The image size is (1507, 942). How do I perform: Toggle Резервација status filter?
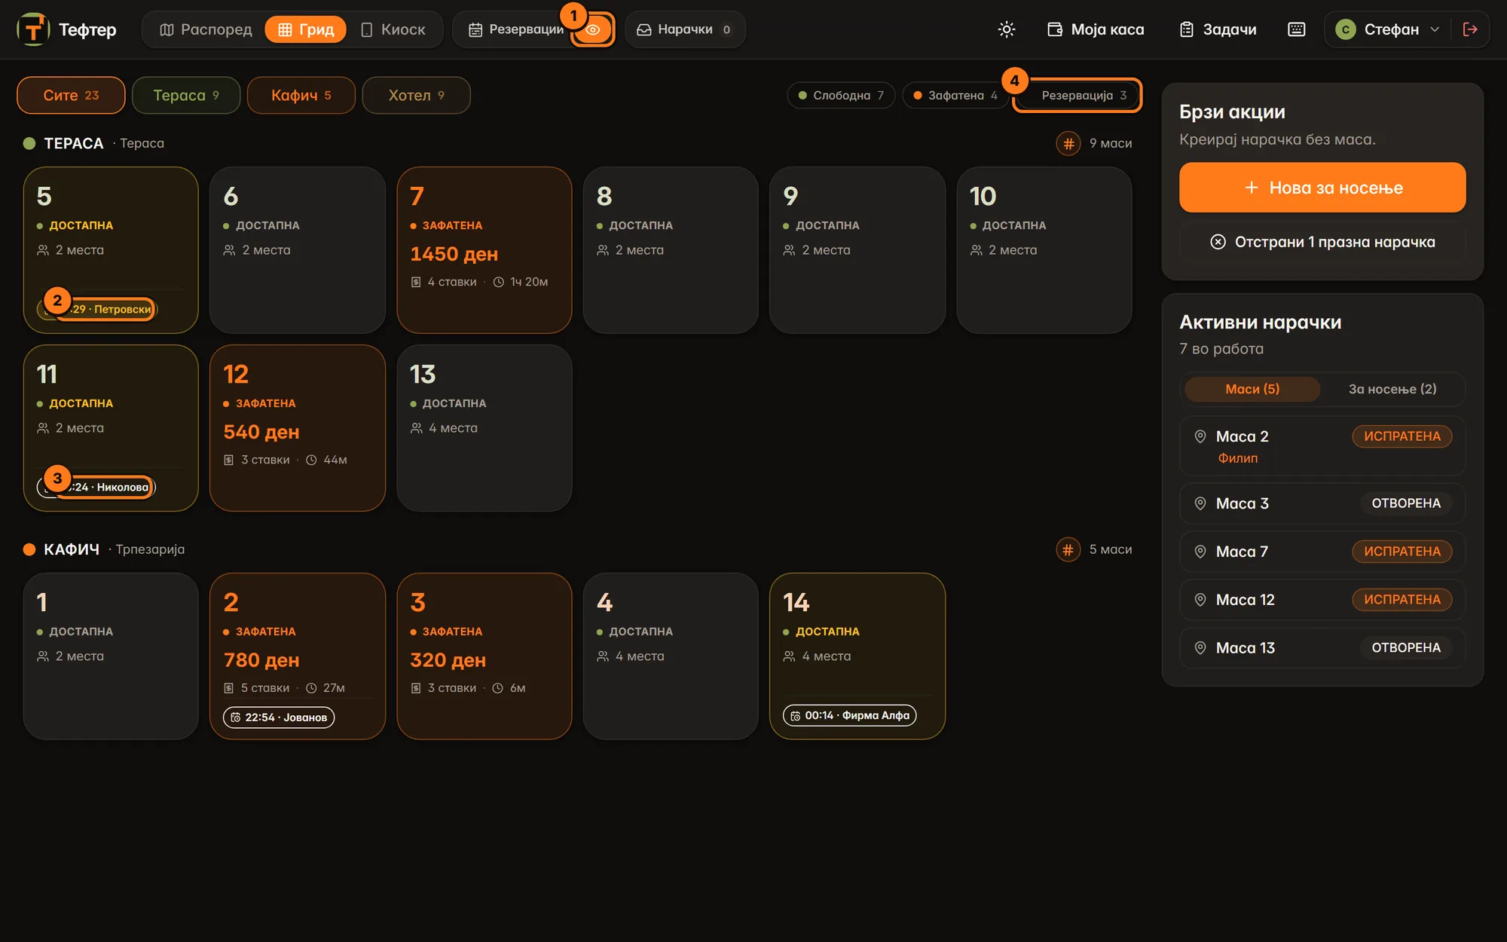click(x=1078, y=95)
